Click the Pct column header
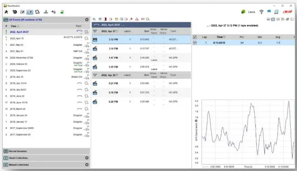Image resolution: width=297 pixels, height=171 pixels. coord(242,37)
